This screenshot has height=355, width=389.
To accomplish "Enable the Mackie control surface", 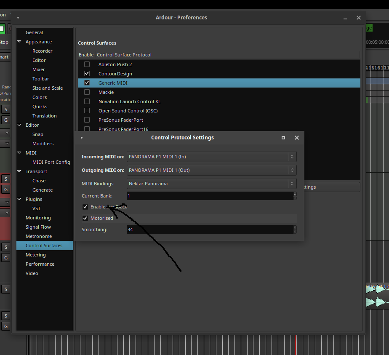I will pos(87,92).
